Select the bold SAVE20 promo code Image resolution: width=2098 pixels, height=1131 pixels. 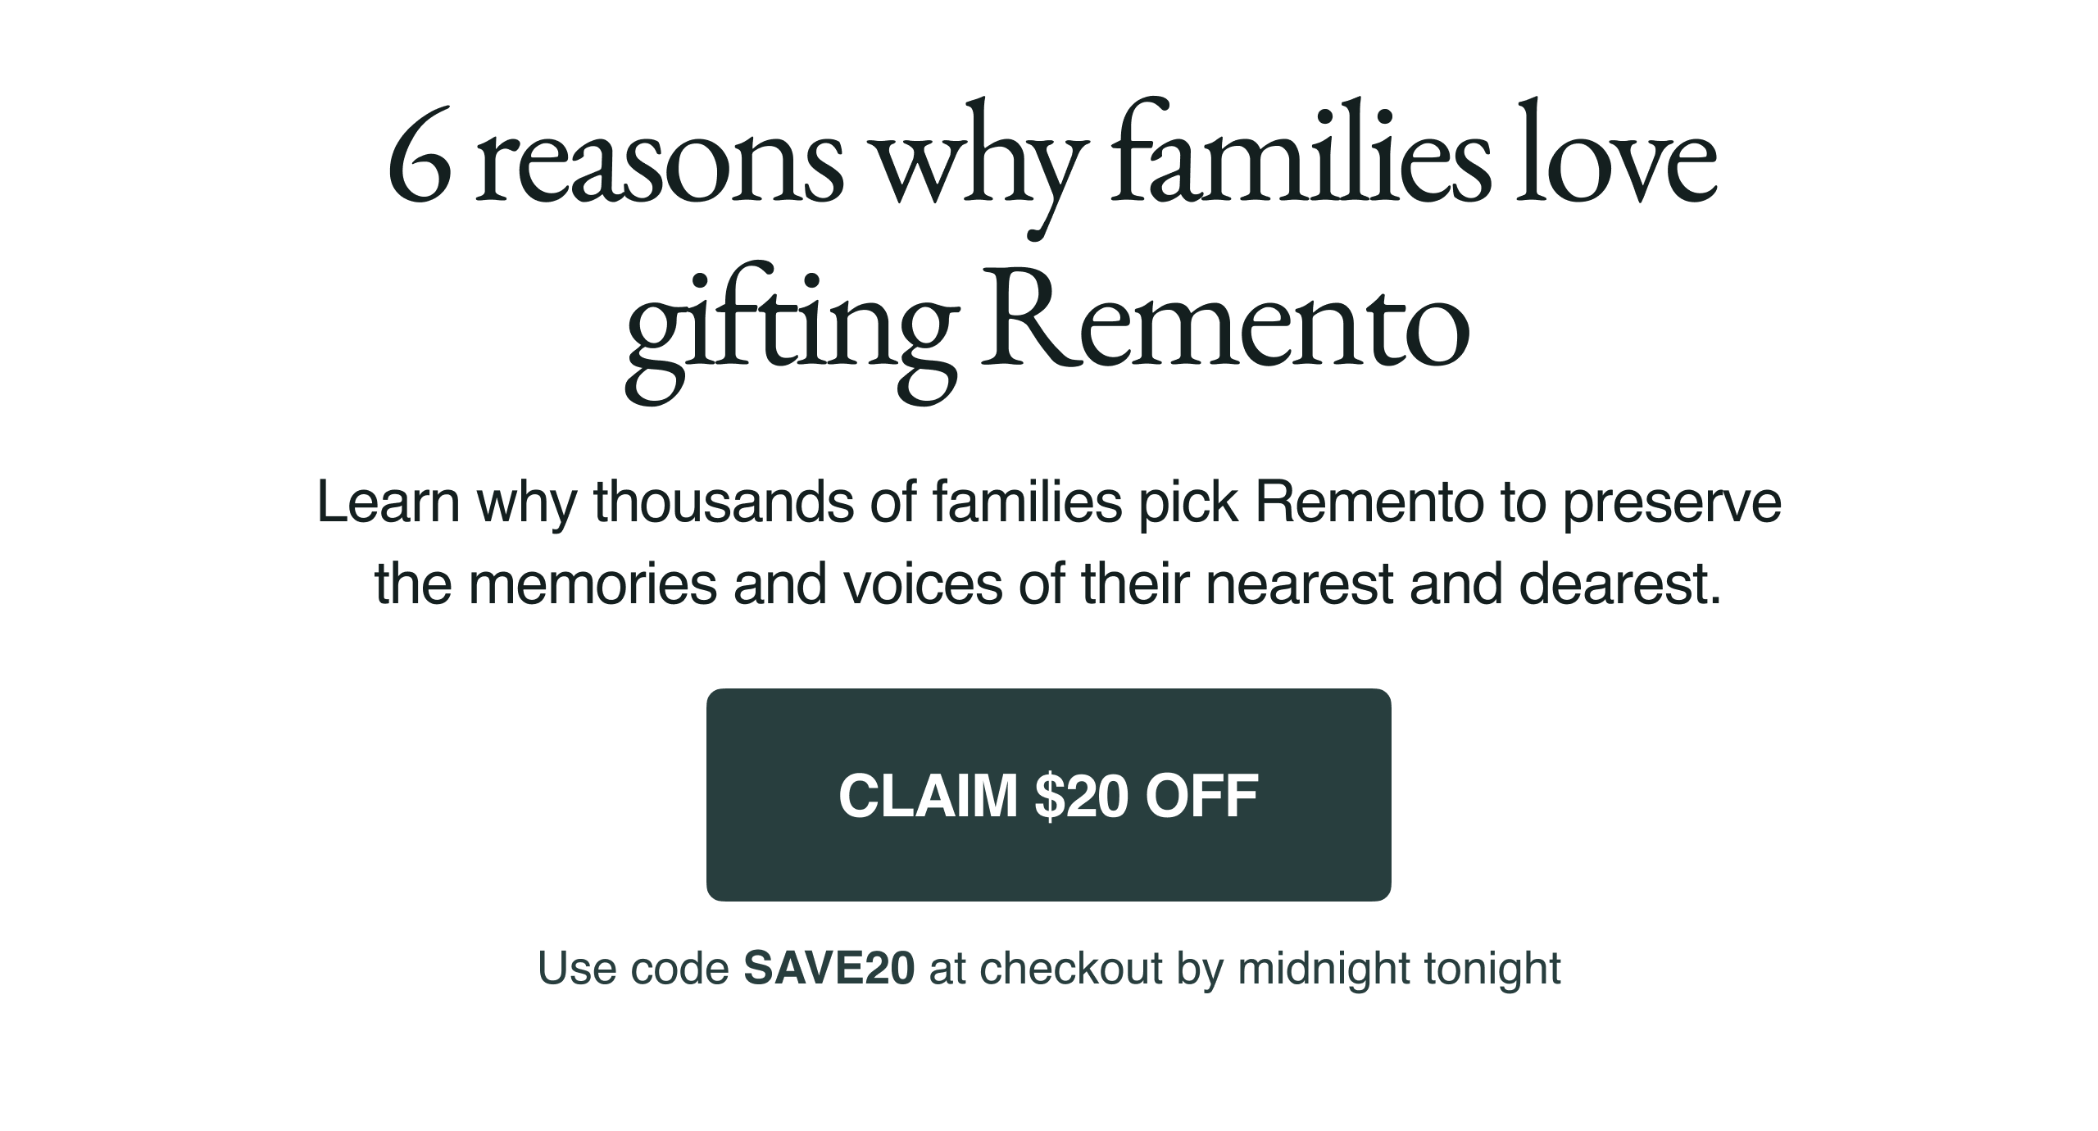point(829,968)
